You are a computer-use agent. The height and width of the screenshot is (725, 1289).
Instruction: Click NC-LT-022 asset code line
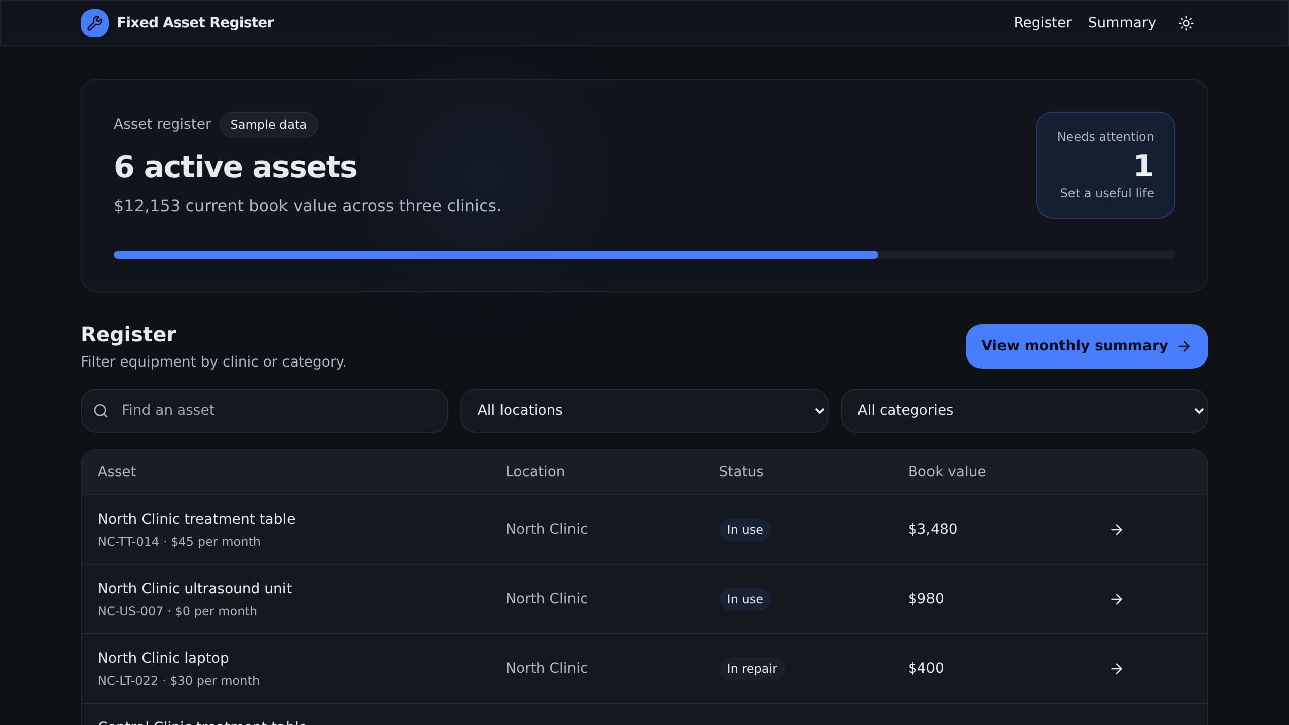coord(178,681)
